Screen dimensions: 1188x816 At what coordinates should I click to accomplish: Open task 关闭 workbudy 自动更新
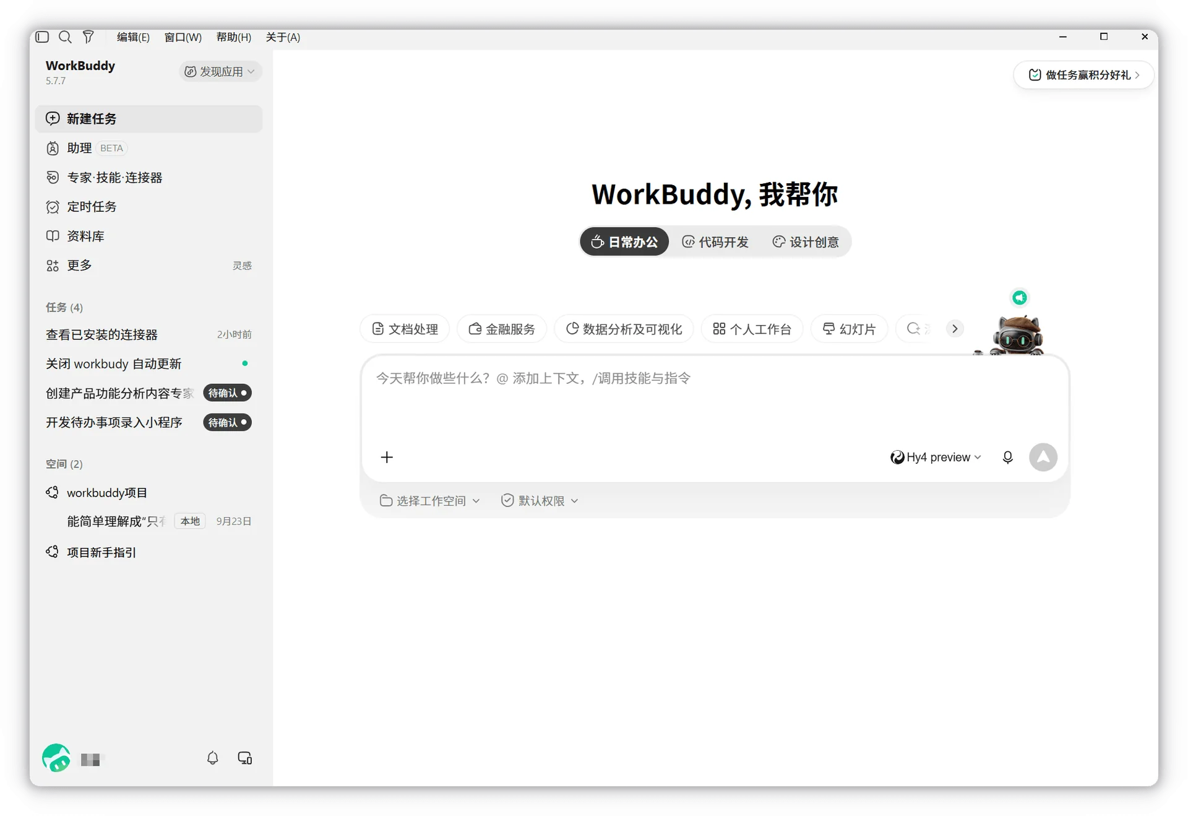click(x=148, y=363)
